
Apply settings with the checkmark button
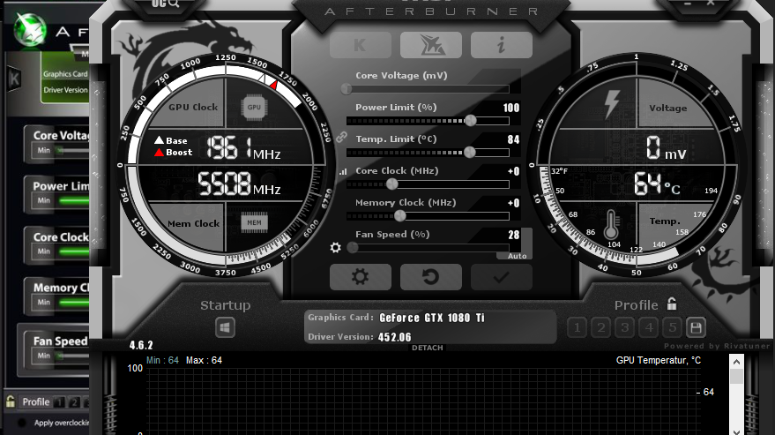click(501, 277)
